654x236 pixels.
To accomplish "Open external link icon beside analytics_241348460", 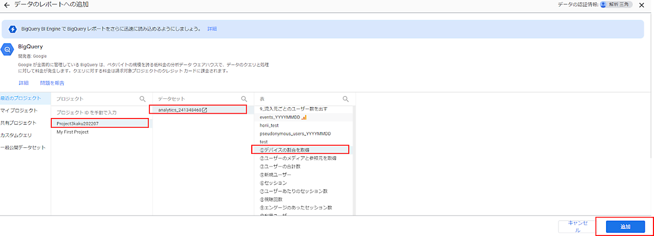I will (x=204, y=110).
